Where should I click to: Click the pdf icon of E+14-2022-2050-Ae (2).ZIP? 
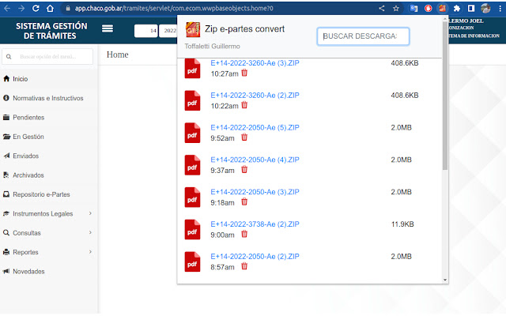[x=192, y=261]
